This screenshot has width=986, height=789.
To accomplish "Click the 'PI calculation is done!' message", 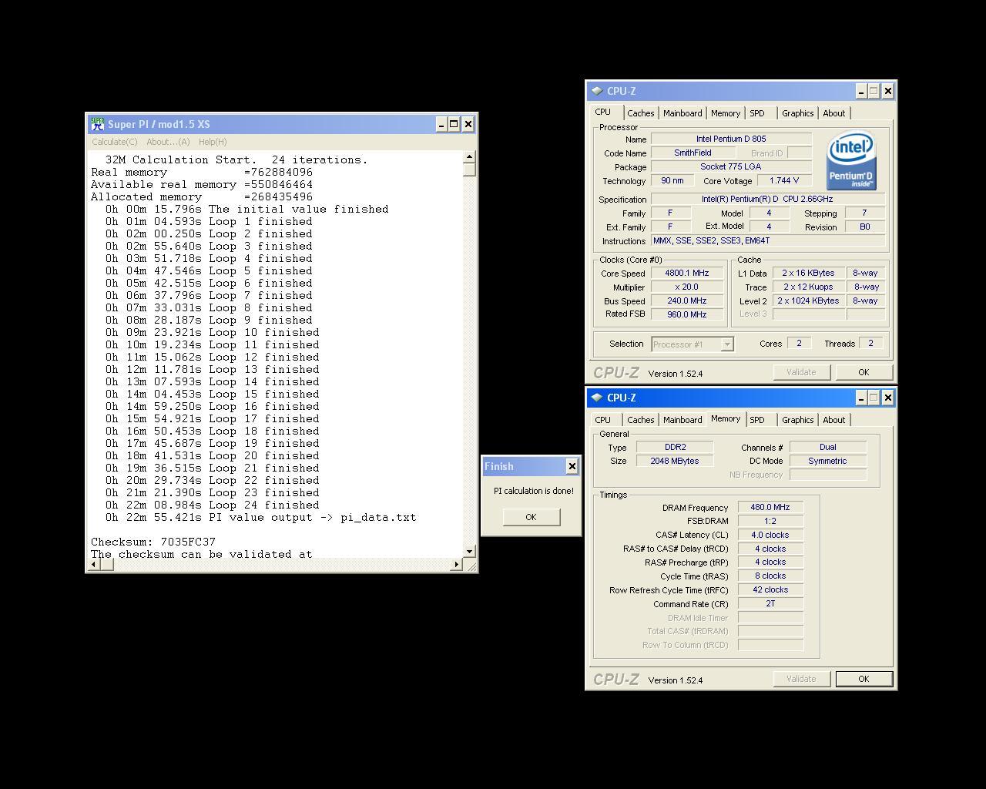I will [534, 491].
